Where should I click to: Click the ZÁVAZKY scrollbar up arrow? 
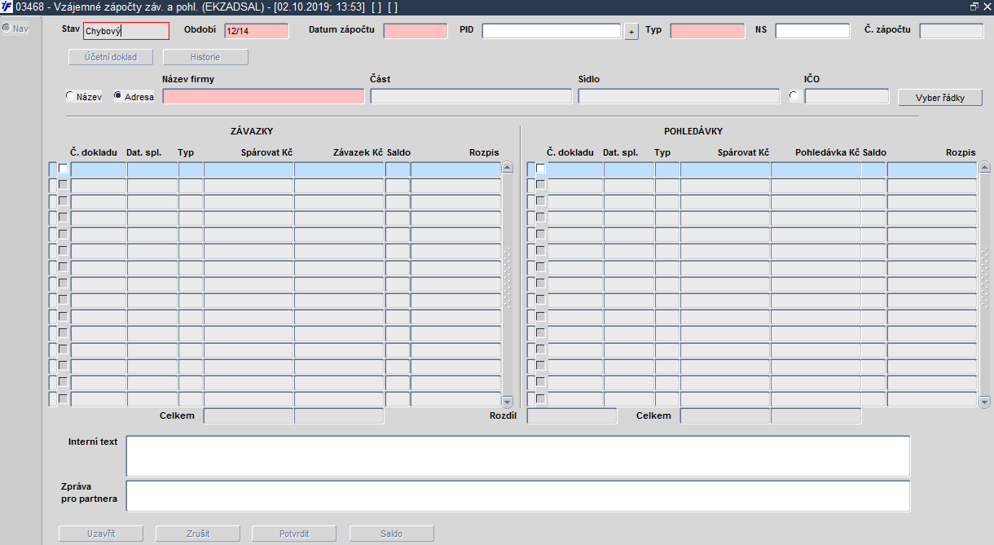[x=508, y=168]
